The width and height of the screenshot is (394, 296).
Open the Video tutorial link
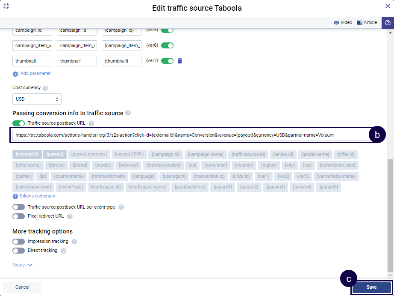(343, 23)
